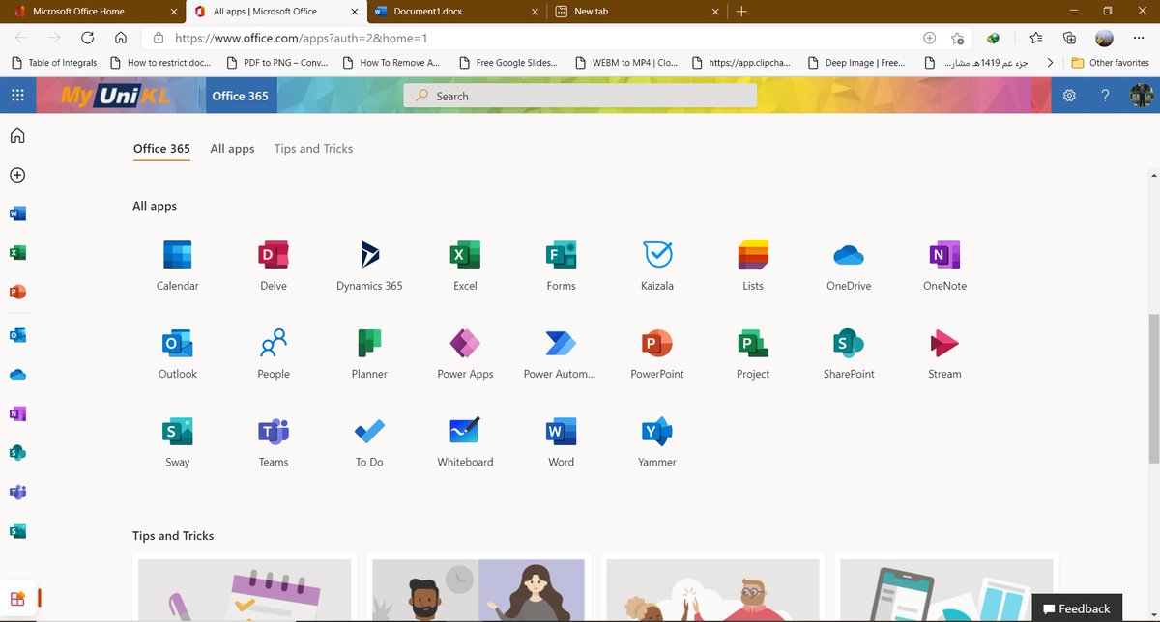Switch to Microsoft Office Home browser tab
Screen dimensions: 1160x622
pyautogui.click(x=92, y=12)
